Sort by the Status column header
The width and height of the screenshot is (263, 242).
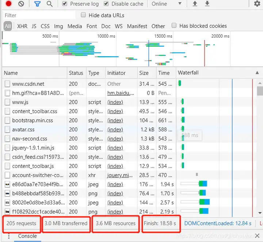(77, 73)
